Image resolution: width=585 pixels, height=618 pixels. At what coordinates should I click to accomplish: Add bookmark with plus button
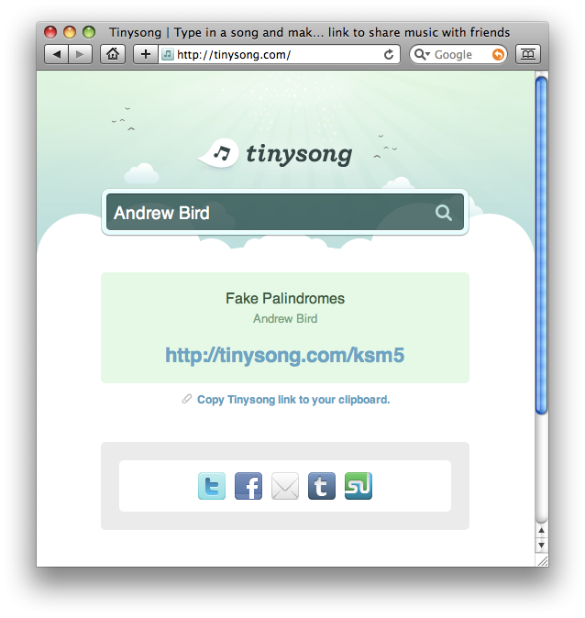pyautogui.click(x=146, y=54)
